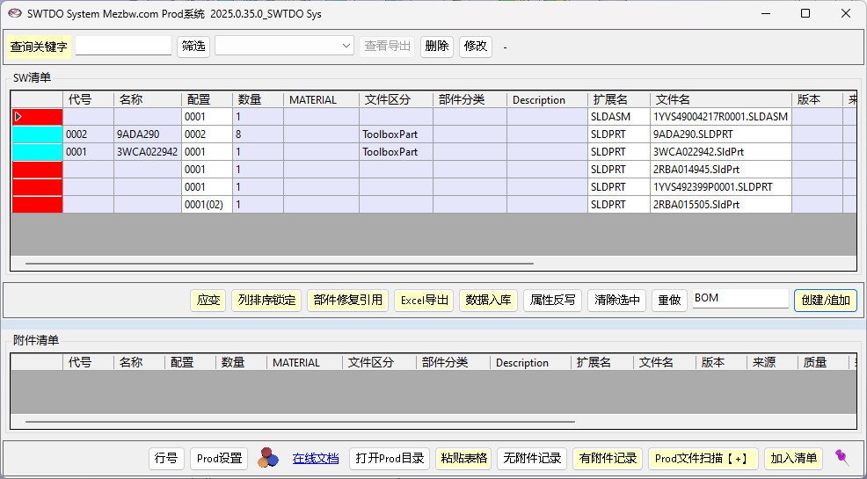
Task: Select the row marker arrow in first row
Action: coord(18,117)
